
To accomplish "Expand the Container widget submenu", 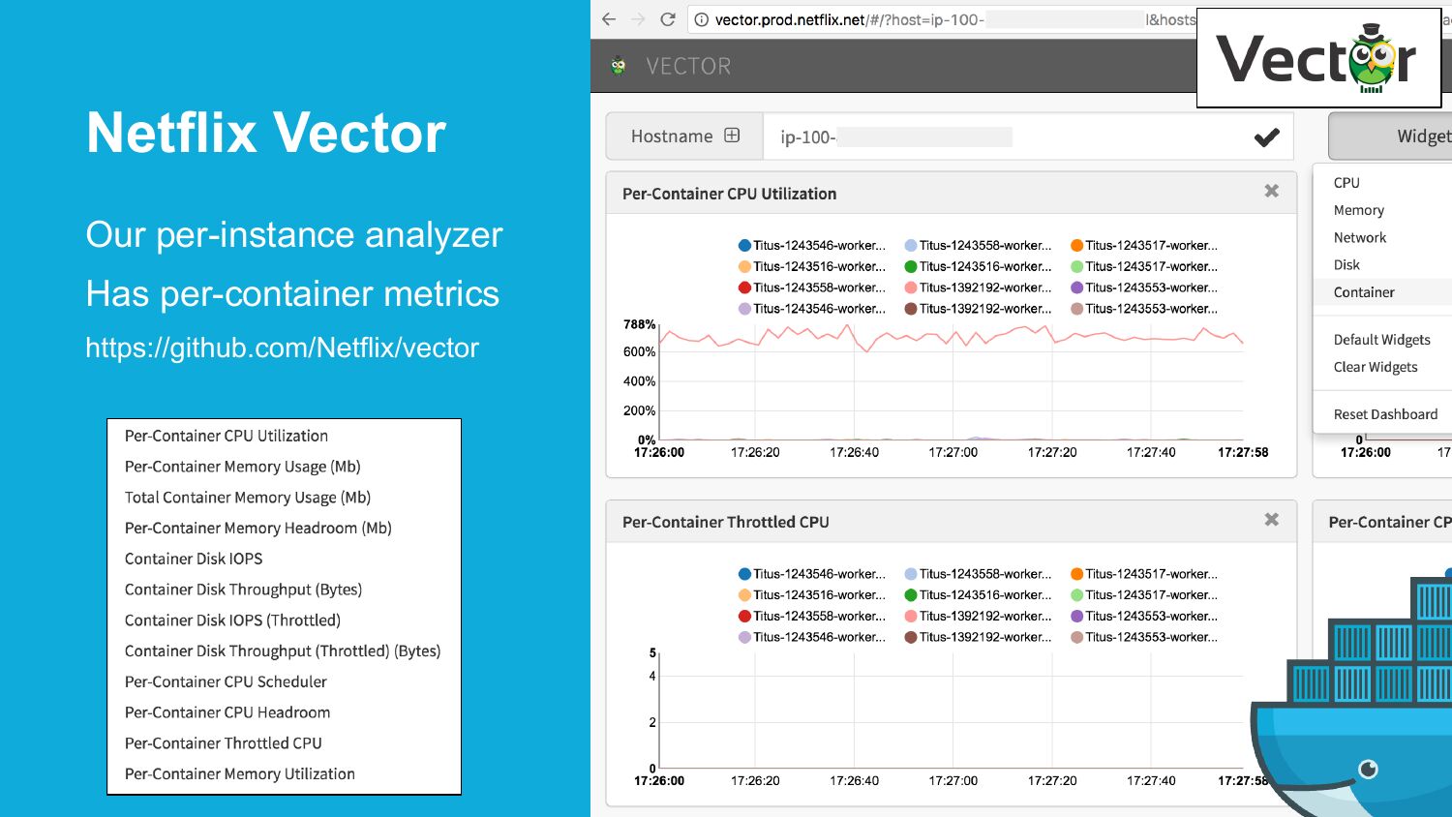I will click(x=1364, y=292).
